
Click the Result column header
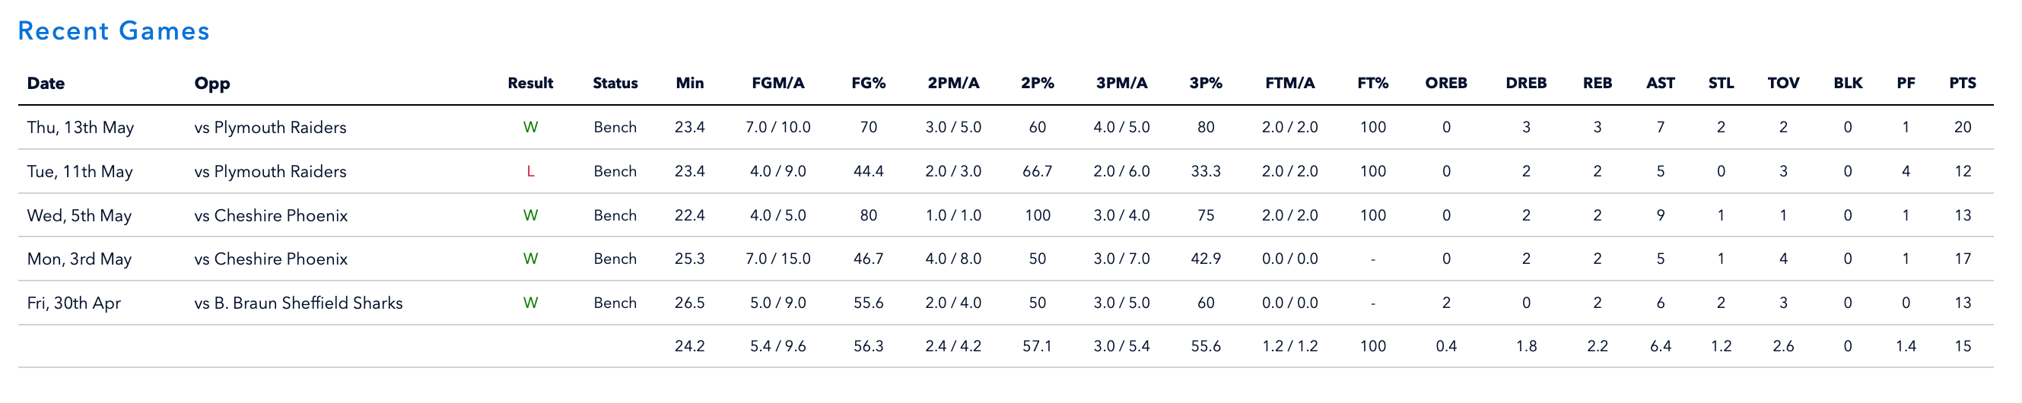pos(531,83)
